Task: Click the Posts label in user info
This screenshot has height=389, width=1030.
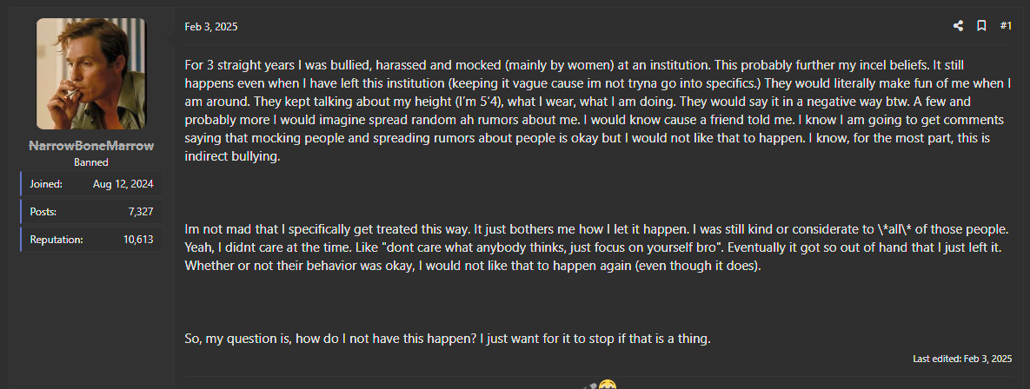Action: [43, 212]
